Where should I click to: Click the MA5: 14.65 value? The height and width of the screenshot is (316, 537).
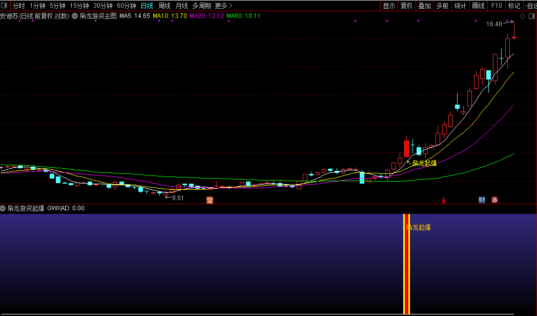click(135, 16)
